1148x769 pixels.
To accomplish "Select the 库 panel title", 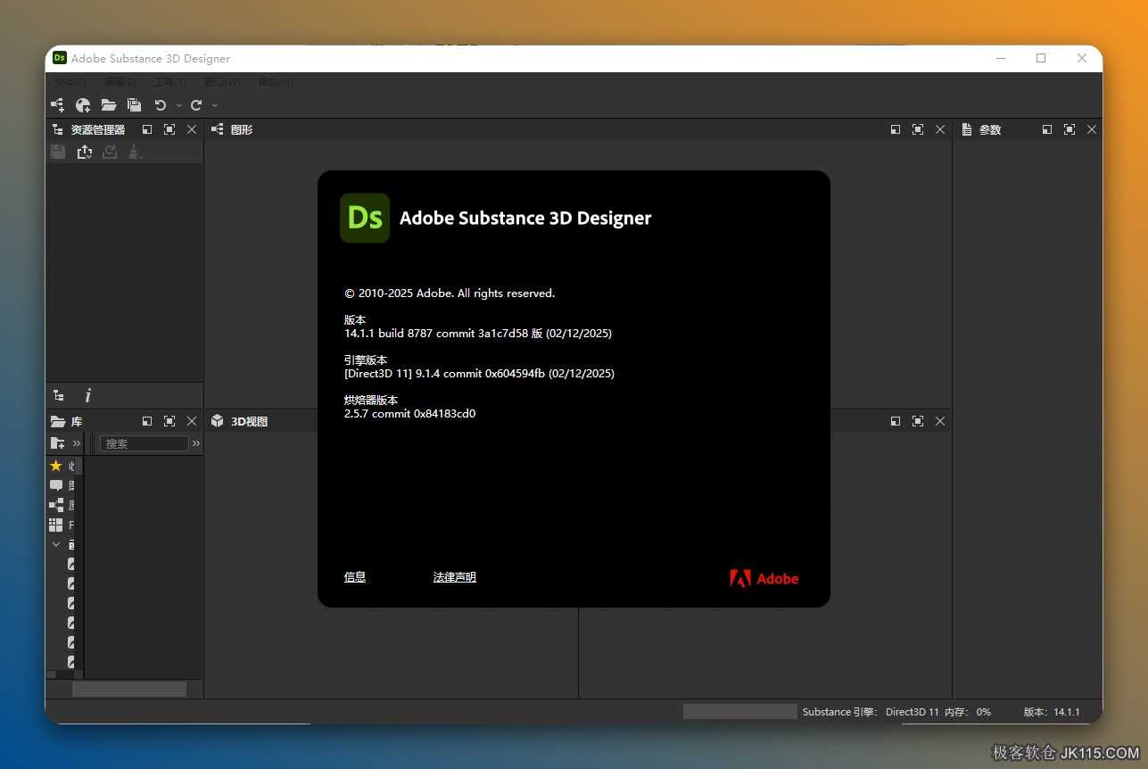I will click(77, 421).
